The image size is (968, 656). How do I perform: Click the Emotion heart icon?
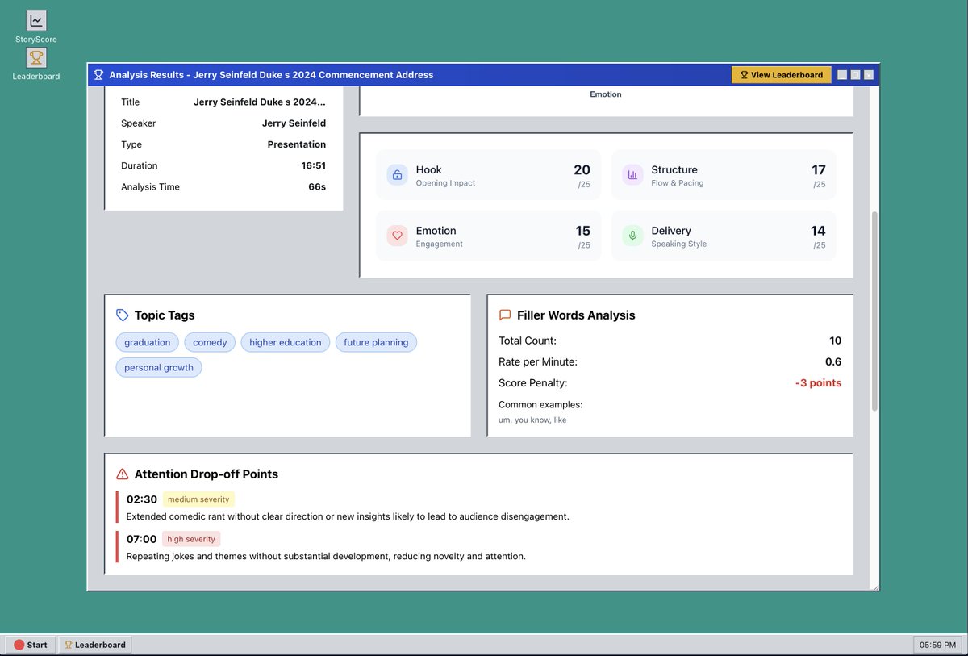[397, 236]
